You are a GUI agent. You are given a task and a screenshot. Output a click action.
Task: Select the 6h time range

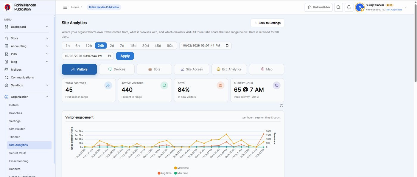point(77,46)
